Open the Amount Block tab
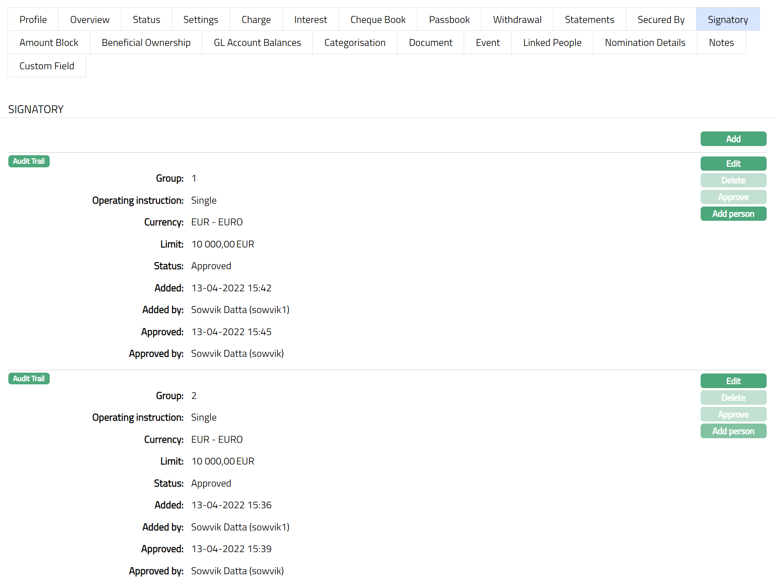The image size is (775, 588). click(x=49, y=43)
